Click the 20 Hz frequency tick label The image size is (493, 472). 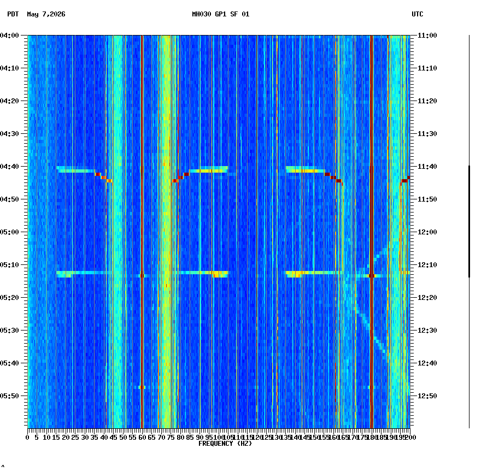pyautogui.click(x=66, y=438)
